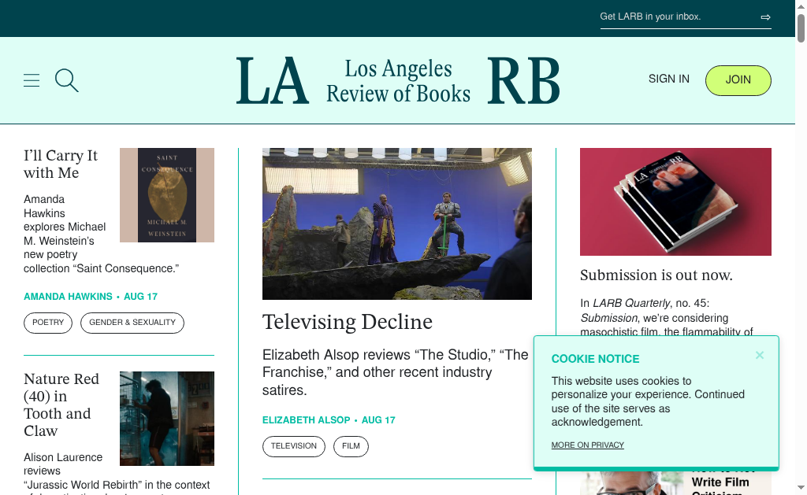The width and height of the screenshot is (807, 495).
Task: Click the MORE ON PRIVACY link
Action: [587, 445]
